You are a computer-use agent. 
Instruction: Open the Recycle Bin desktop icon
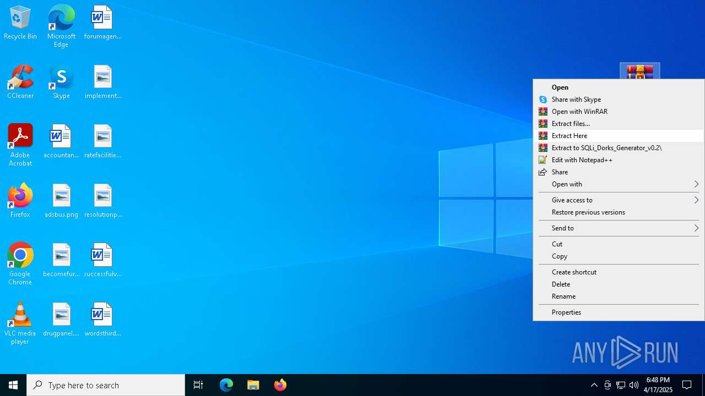click(x=20, y=23)
